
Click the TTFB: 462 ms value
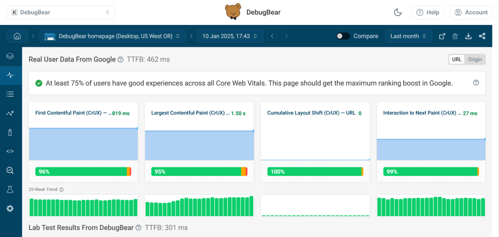(x=148, y=59)
